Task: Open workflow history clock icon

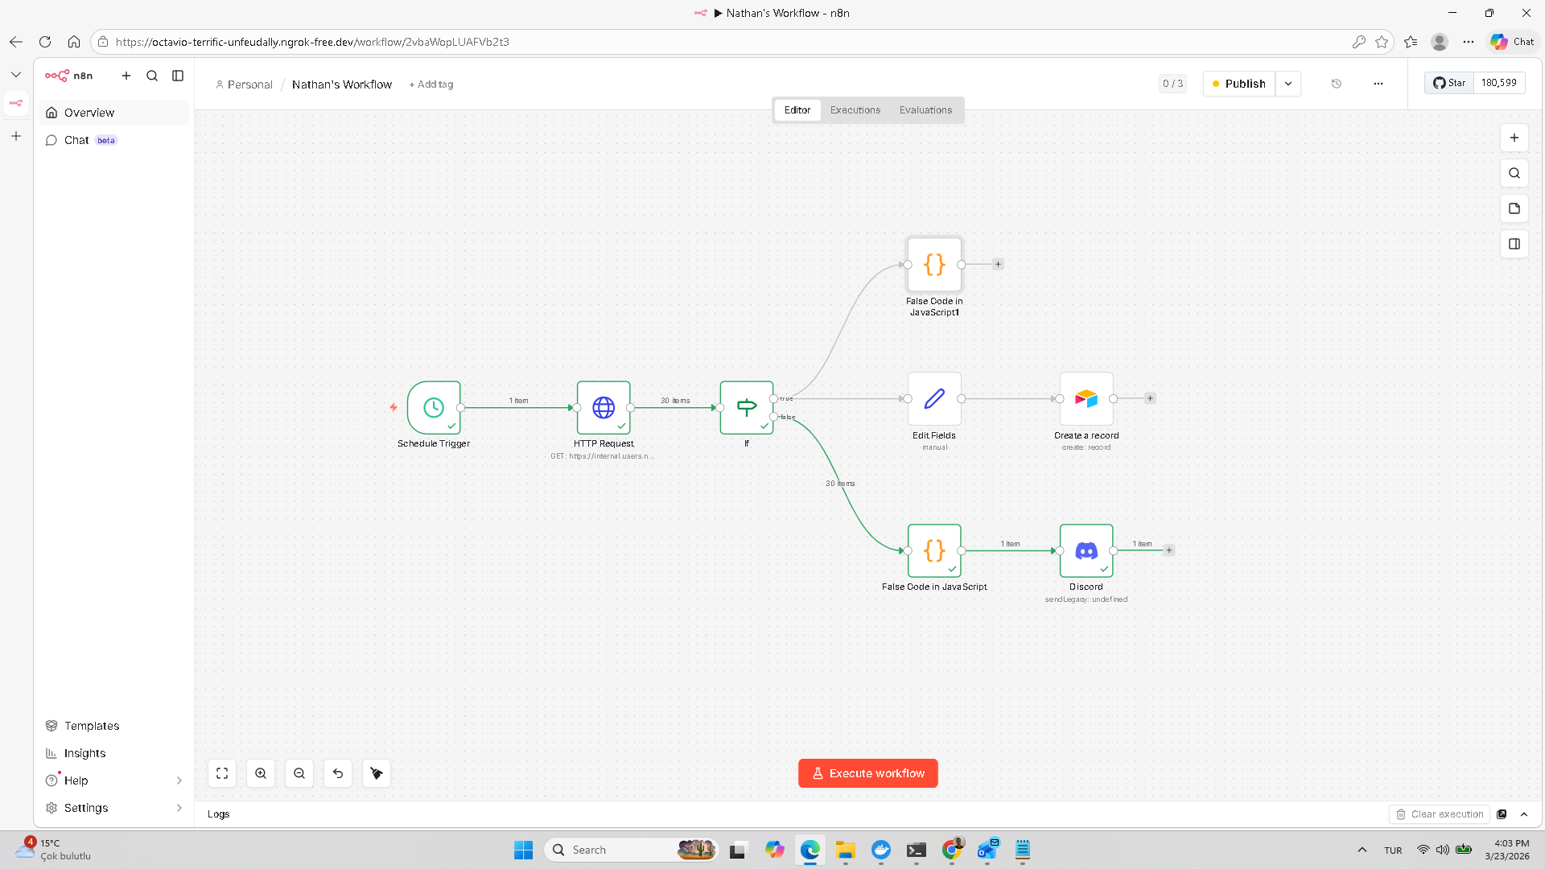Action: [1337, 84]
